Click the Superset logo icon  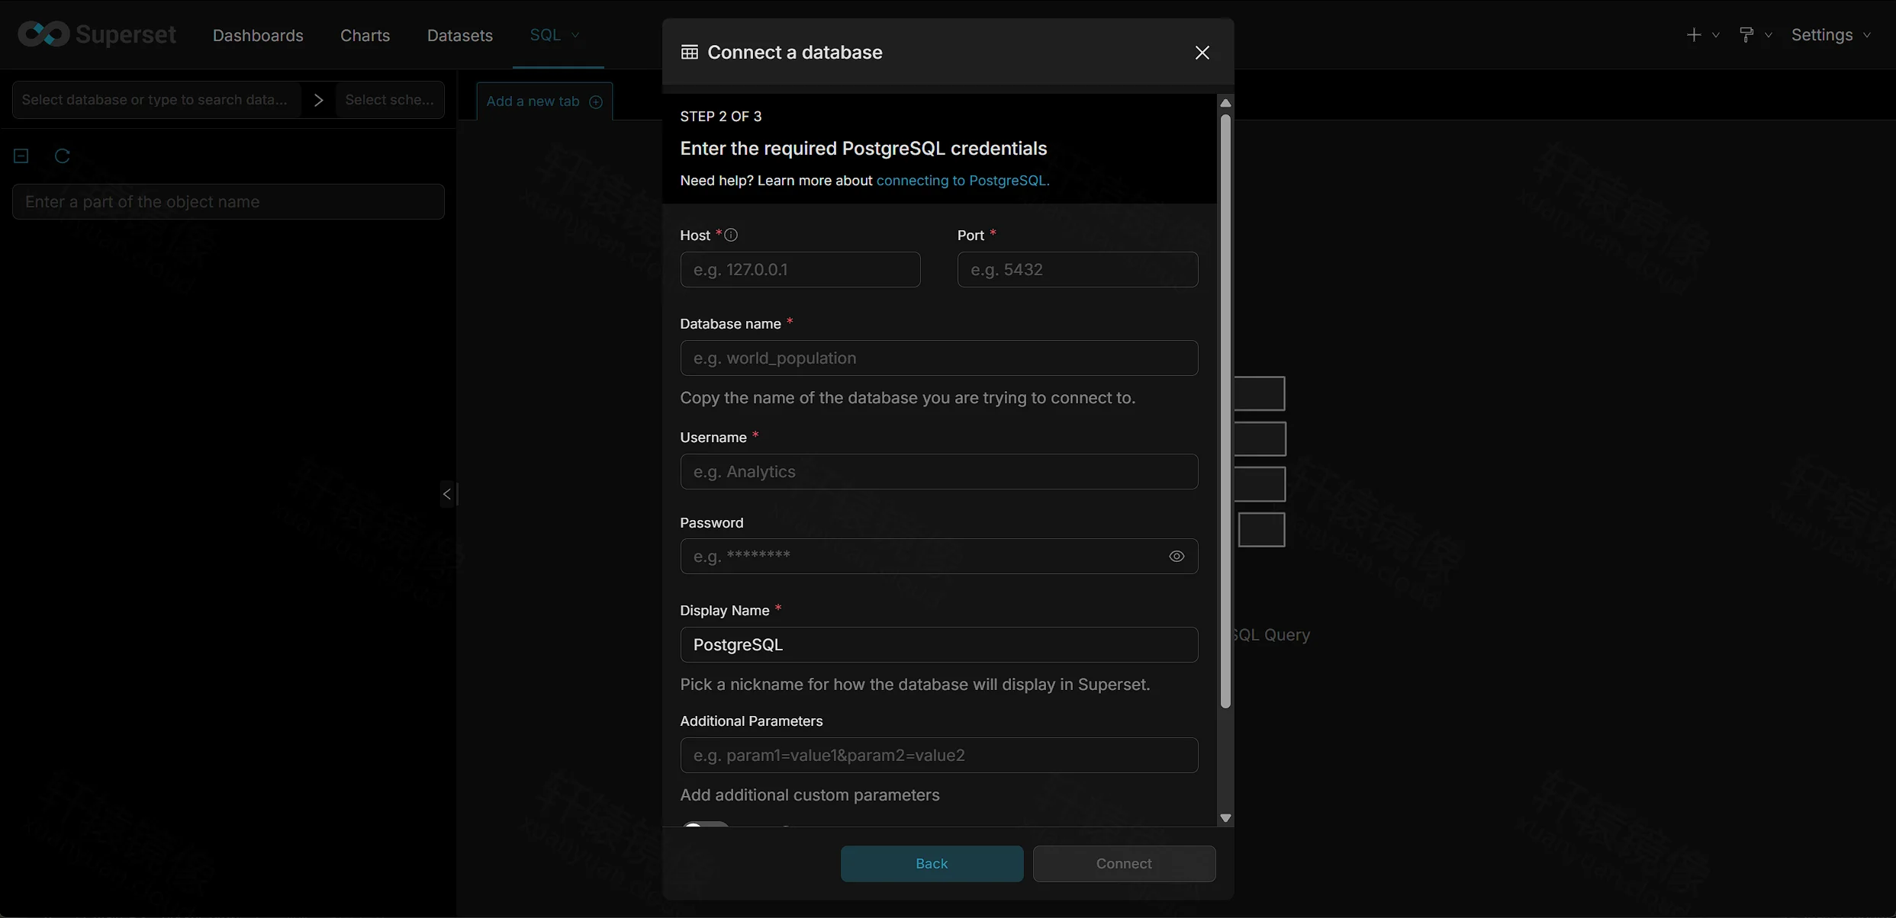point(43,34)
